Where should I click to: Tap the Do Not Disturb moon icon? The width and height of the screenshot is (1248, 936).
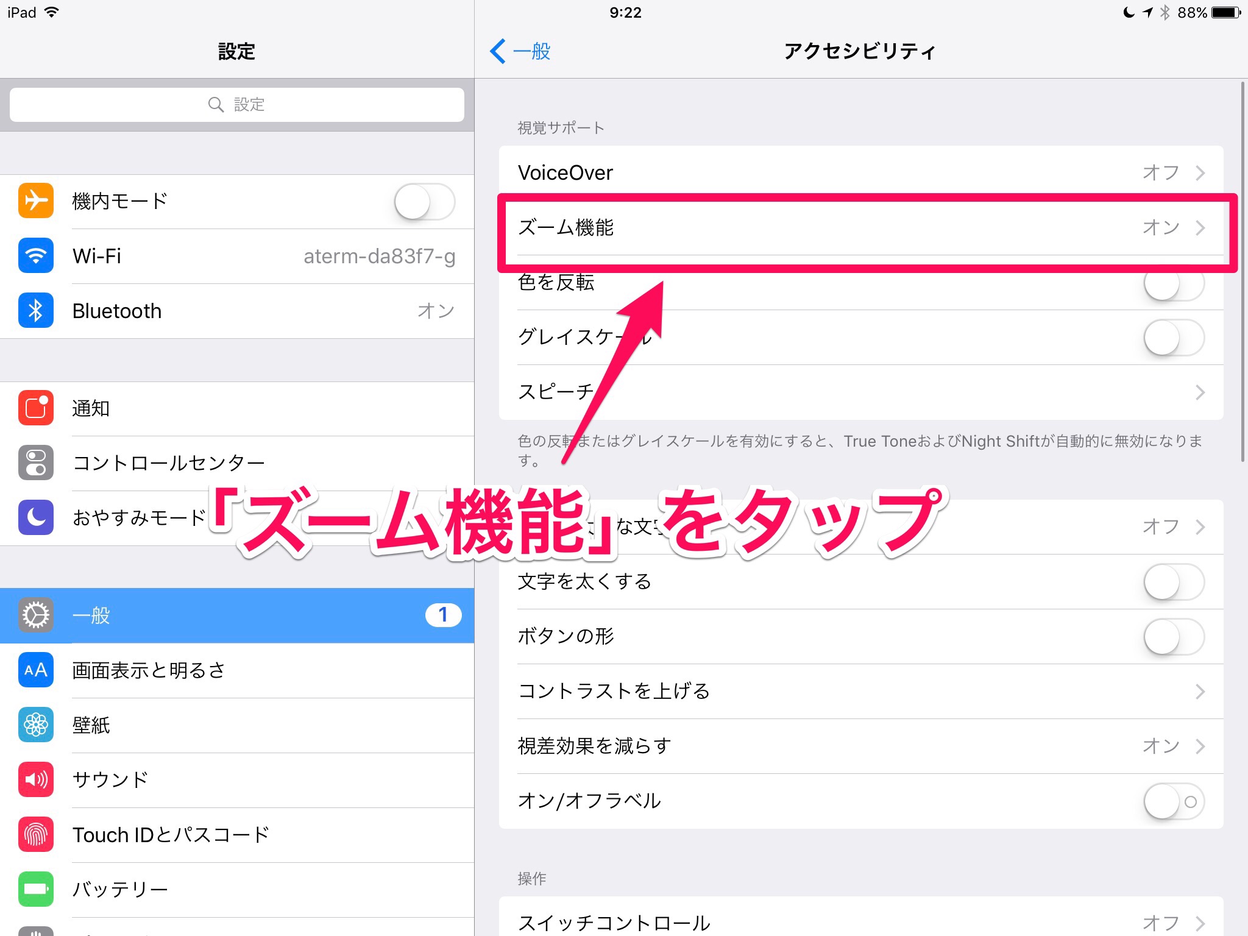click(36, 517)
